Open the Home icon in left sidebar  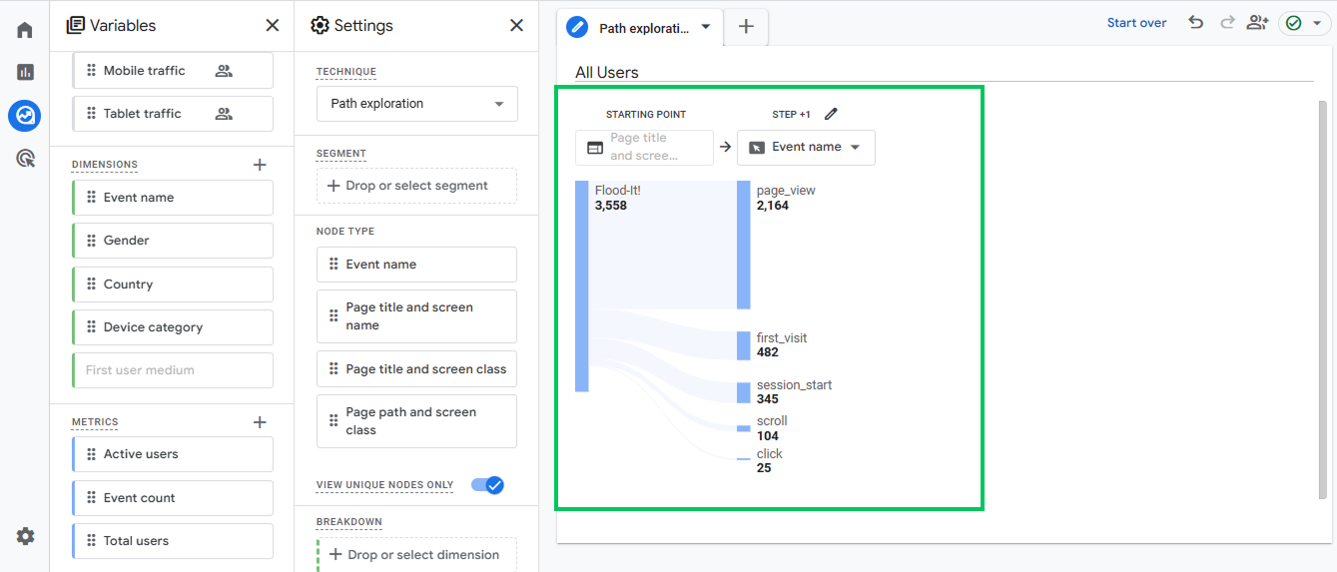pyautogui.click(x=25, y=30)
